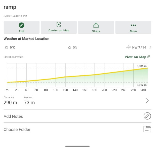Select the Choose Folder row

point(72,129)
